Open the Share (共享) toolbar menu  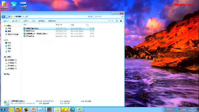coord(26,21)
